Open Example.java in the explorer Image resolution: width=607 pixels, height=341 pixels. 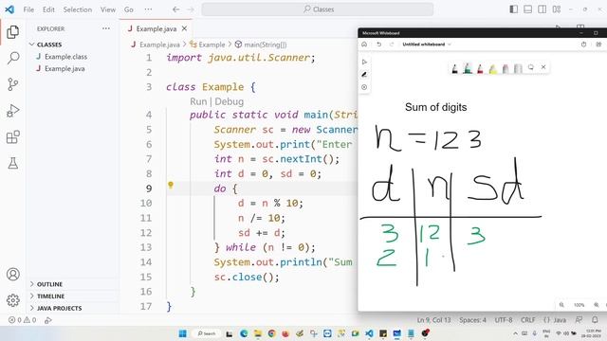tap(64, 68)
